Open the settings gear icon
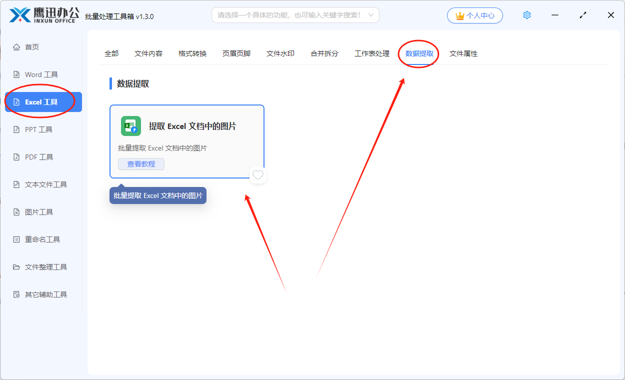The image size is (625, 380). click(x=526, y=15)
